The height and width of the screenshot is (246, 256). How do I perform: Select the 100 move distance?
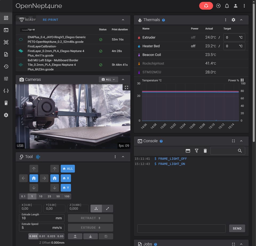tap(67, 196)
